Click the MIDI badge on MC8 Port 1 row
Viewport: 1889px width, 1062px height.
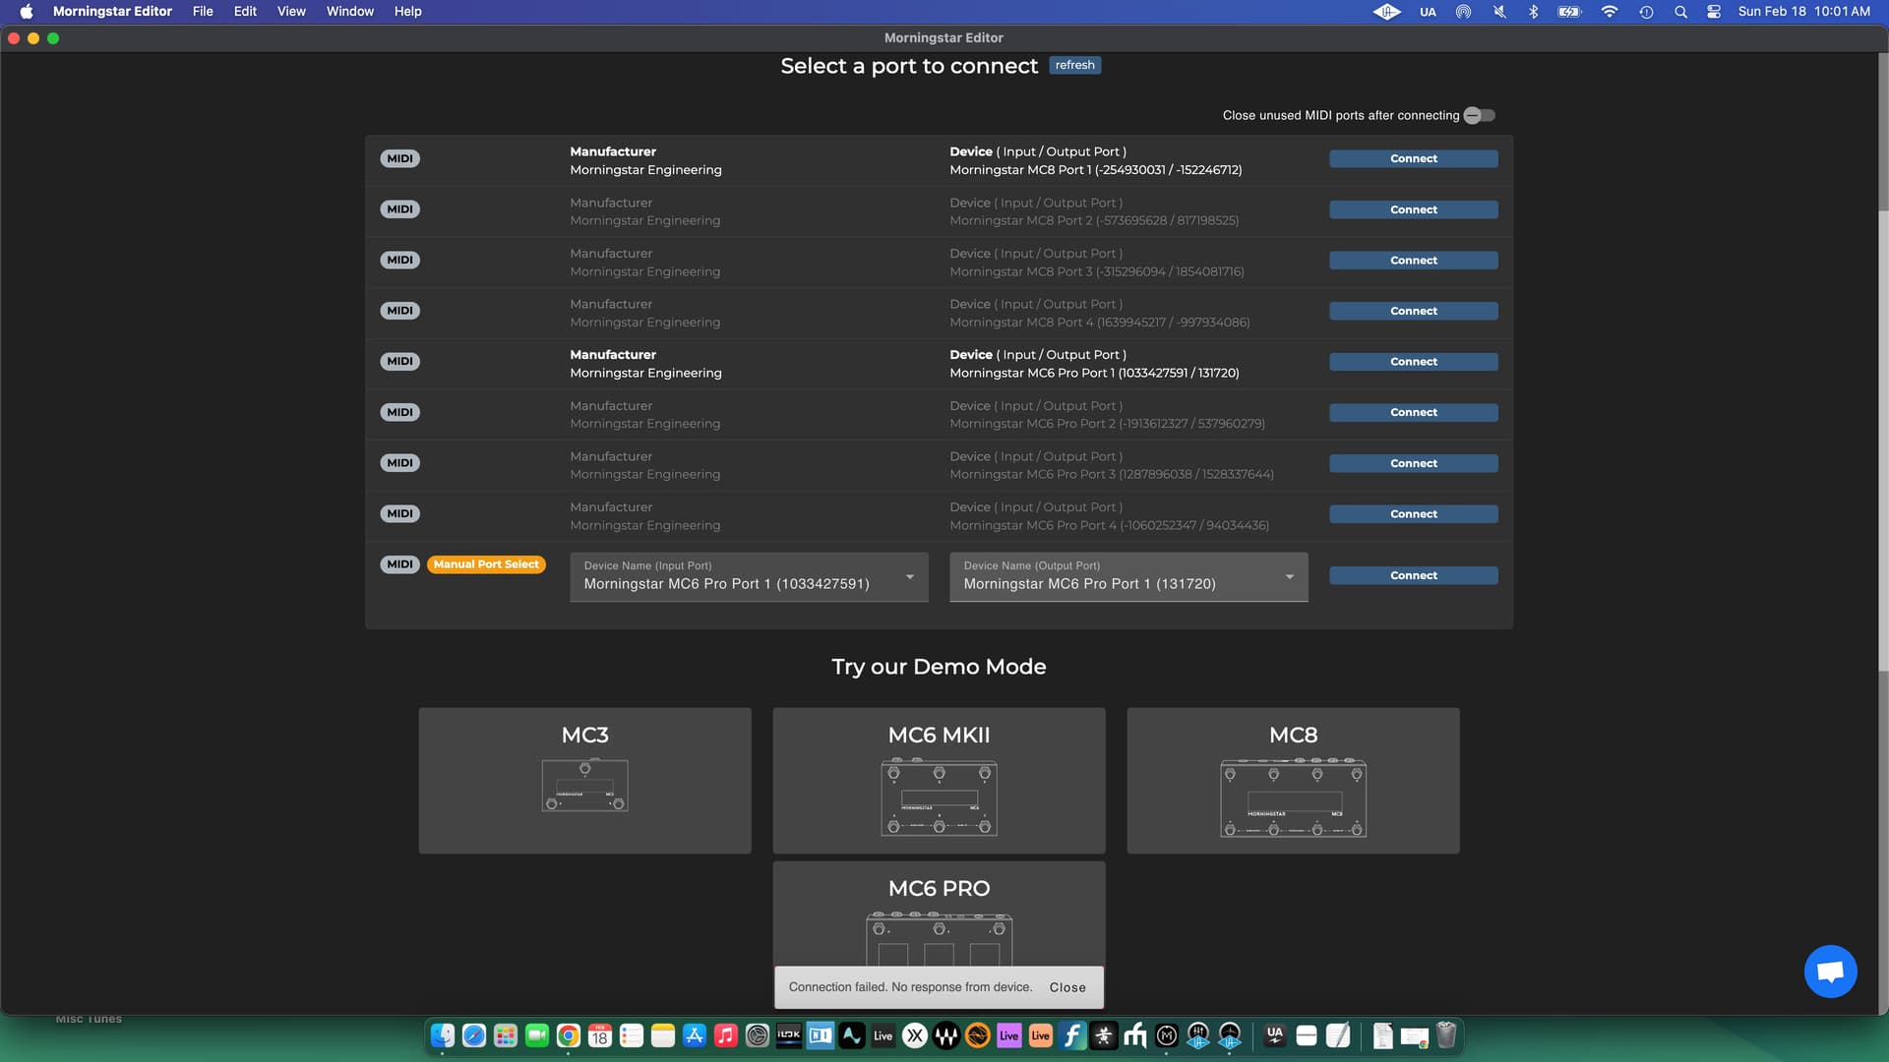399,158
